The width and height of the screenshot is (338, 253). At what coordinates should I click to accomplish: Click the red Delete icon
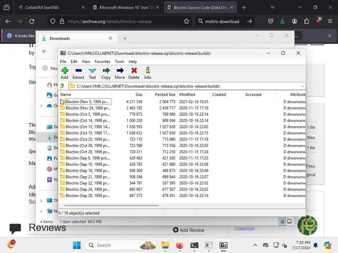(x=134, y=73)
